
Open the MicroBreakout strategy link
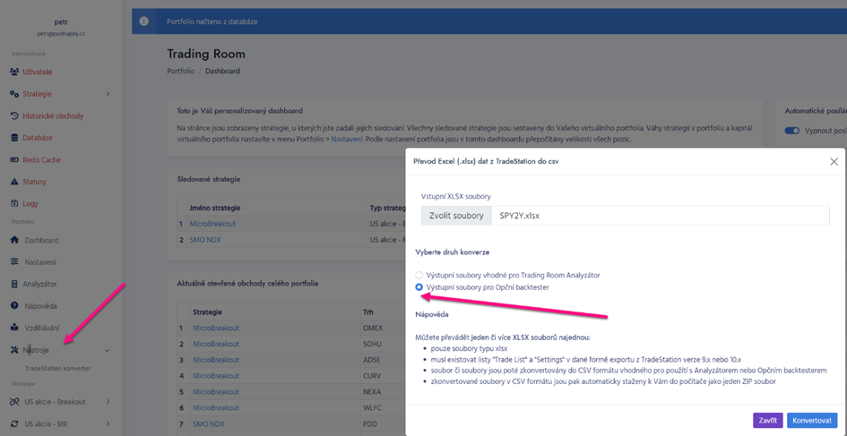pyautogui.click(x=212, y=224)
